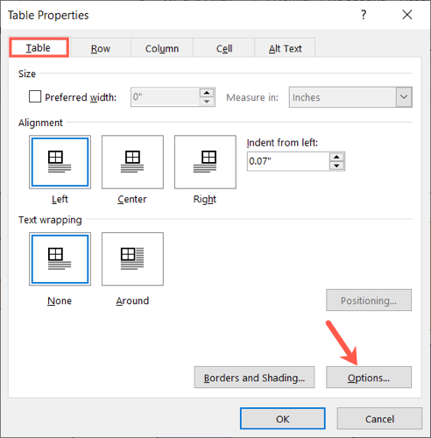Click down arrow of Preferred width spinner
This screenshot has height=438, width=431.
tap(207, 102)
